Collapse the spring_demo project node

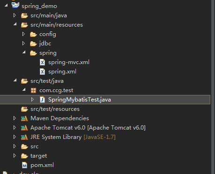coord(6,6)
